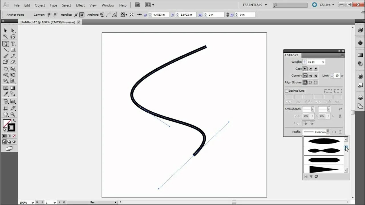Select the Selection tool (black arrow)
This screenshot has height=205, width=365.
[x=5, y=31]
